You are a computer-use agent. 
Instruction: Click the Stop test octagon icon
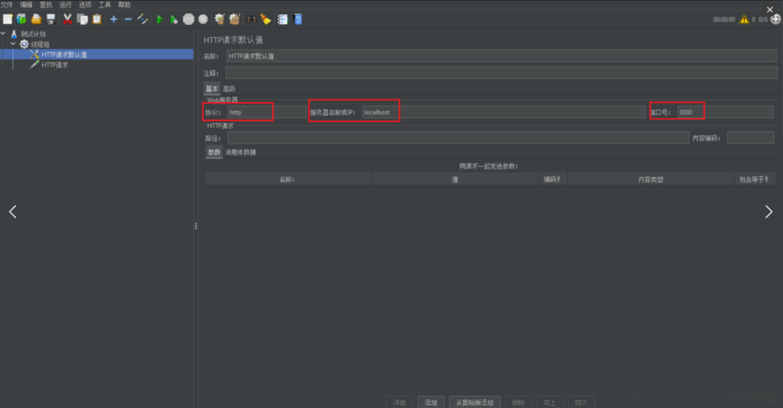[189, 19]
